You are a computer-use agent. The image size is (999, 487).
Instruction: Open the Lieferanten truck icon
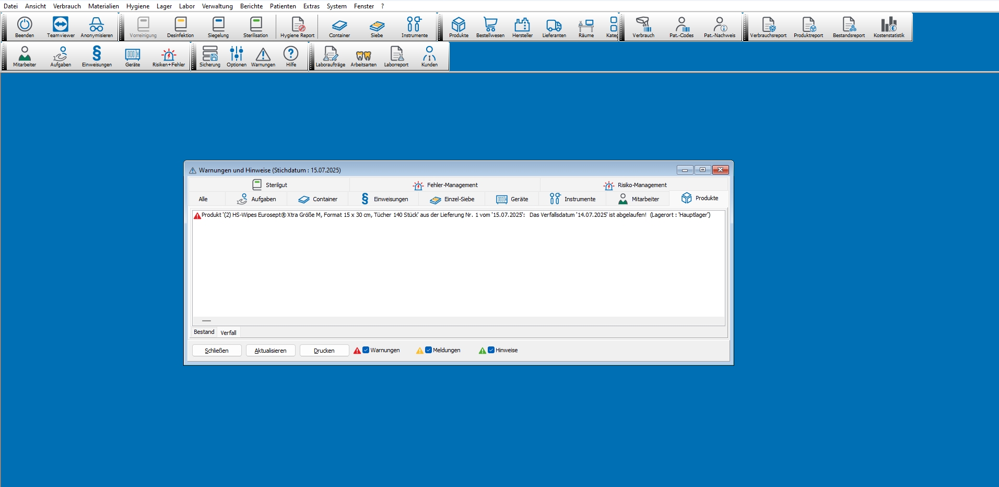[x=554, y=27]
